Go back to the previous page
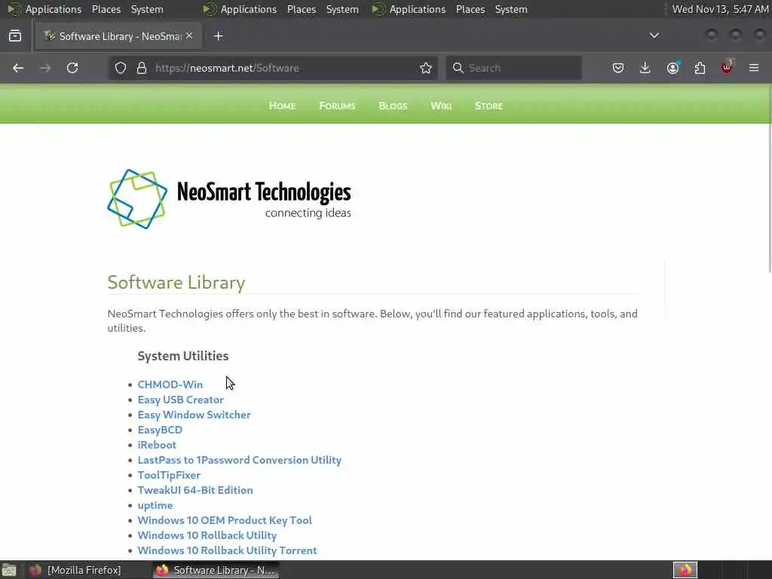 point(18,68)
